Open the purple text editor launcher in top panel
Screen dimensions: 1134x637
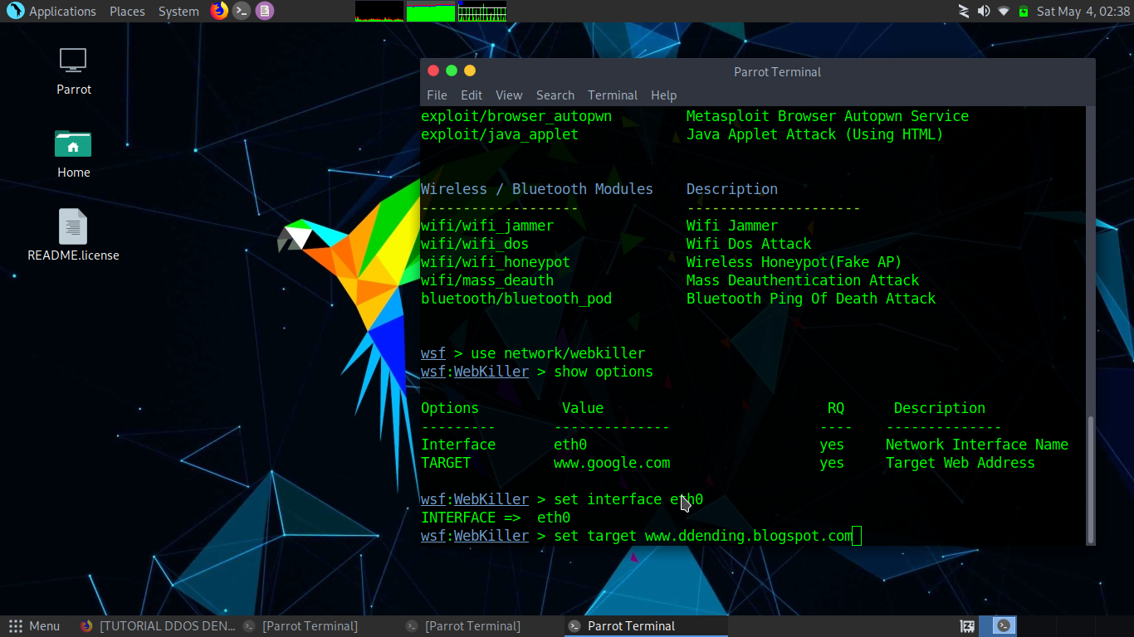(265, 11)
